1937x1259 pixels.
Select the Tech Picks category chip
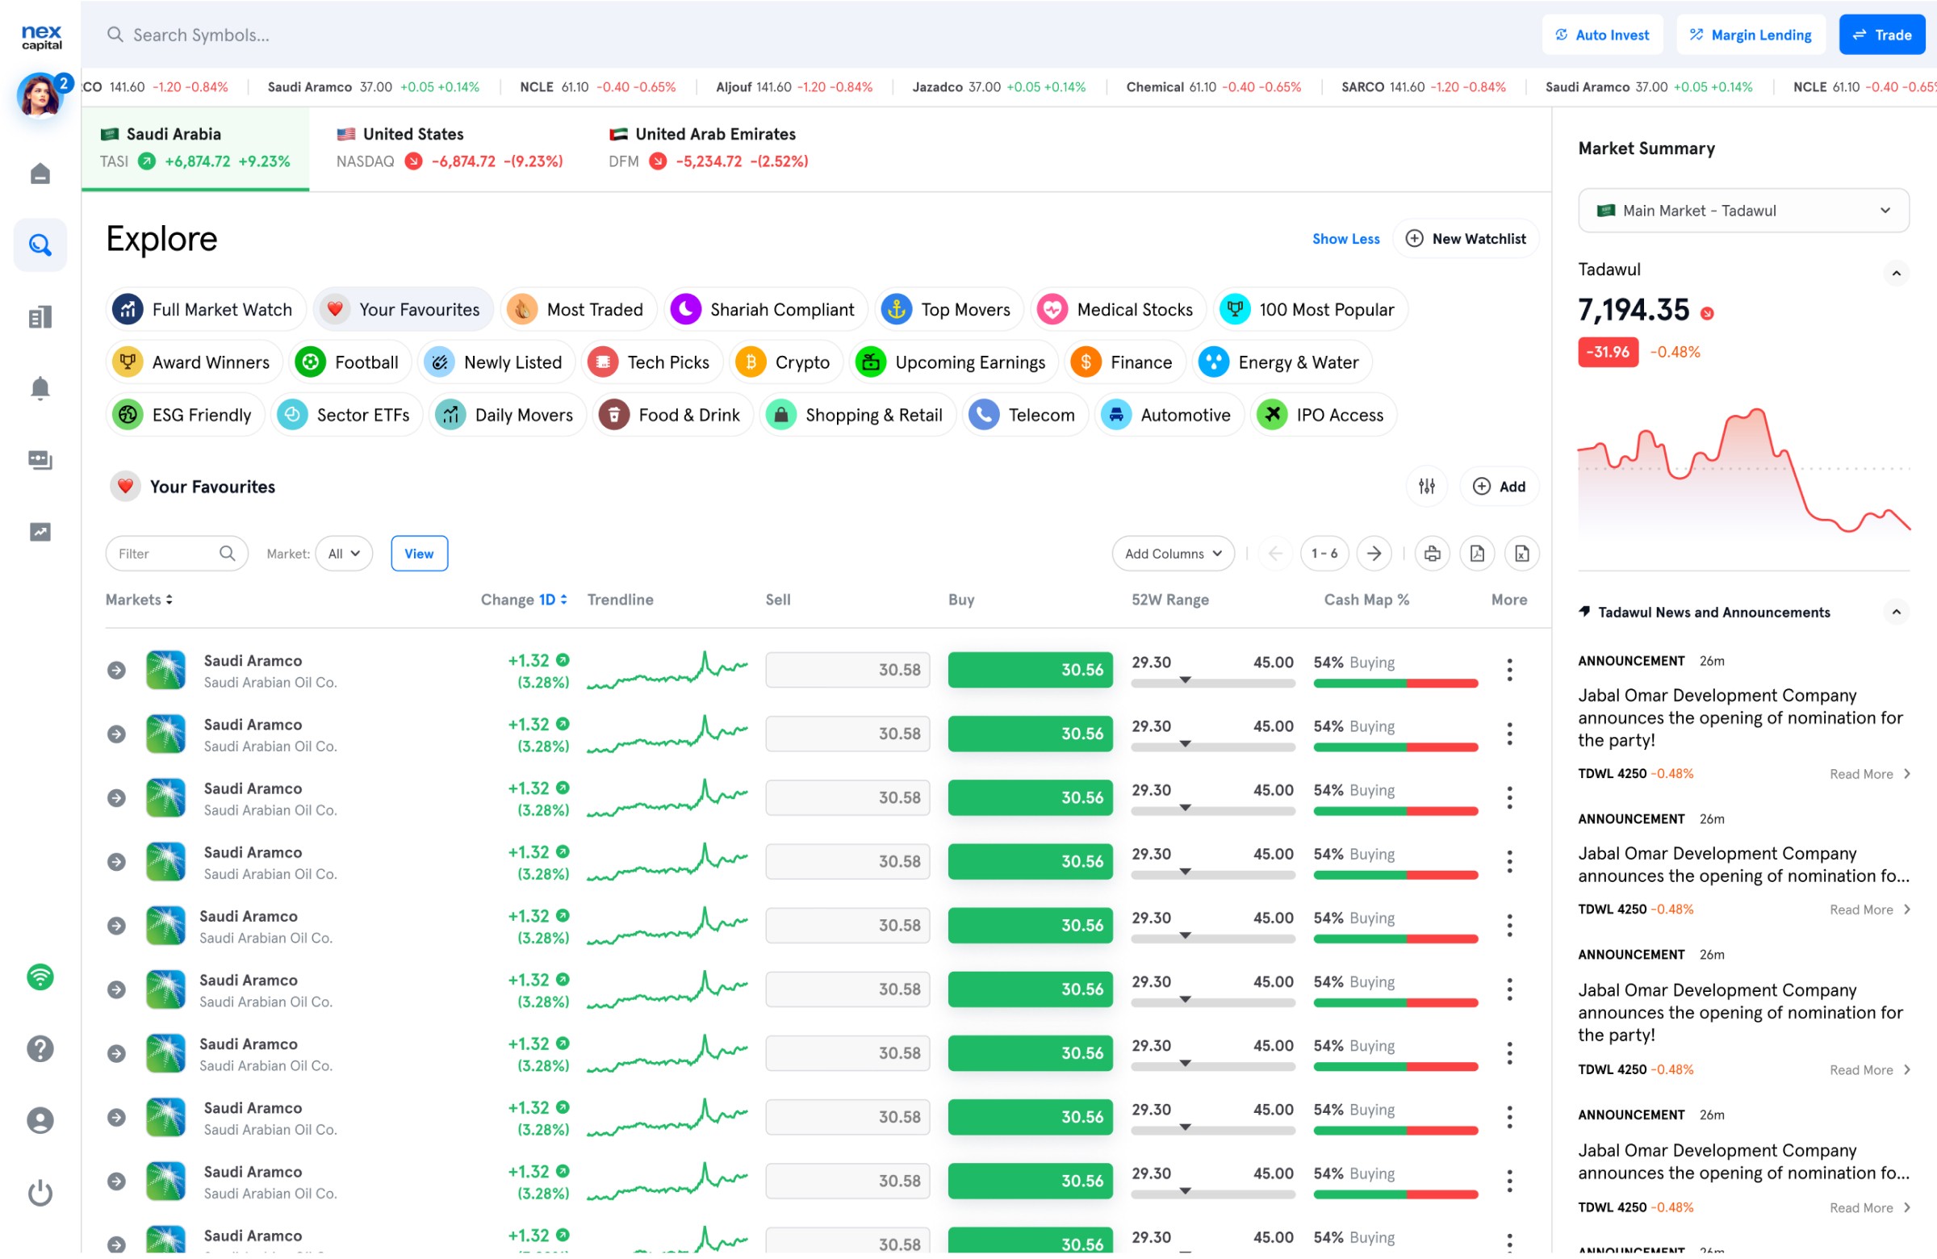pos(652,362)
